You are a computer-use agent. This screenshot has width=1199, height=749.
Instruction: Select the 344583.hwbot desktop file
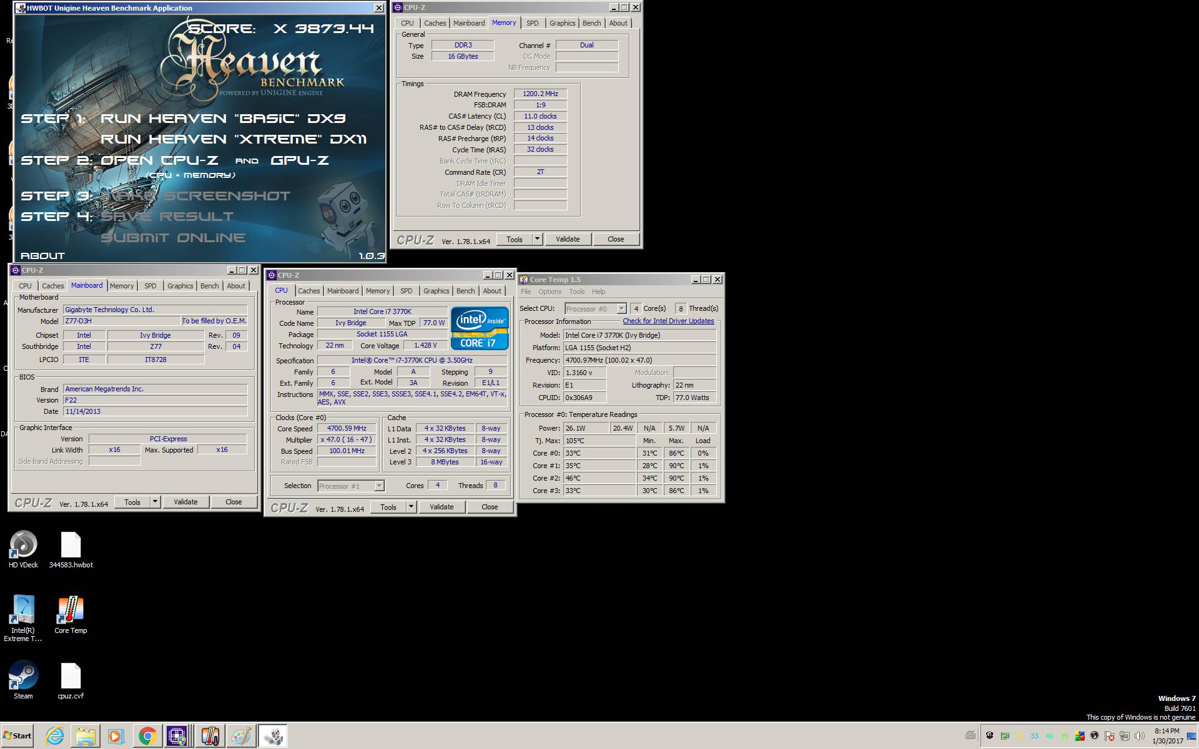pos(71,549)
